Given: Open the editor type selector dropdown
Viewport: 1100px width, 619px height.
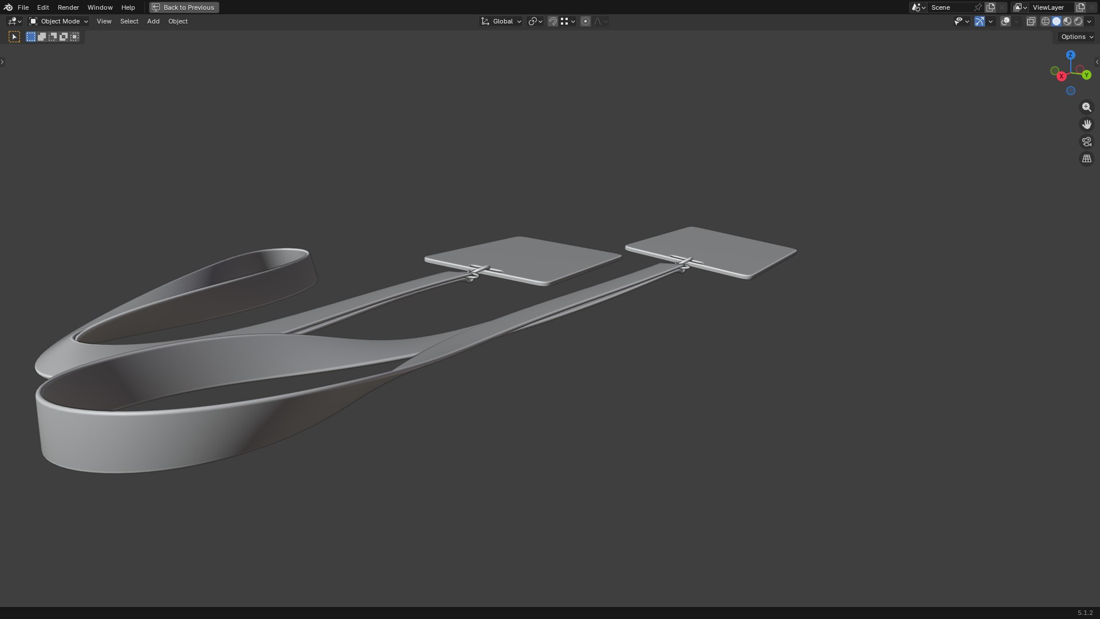Looking at the screenshot, I should point(14,21).
